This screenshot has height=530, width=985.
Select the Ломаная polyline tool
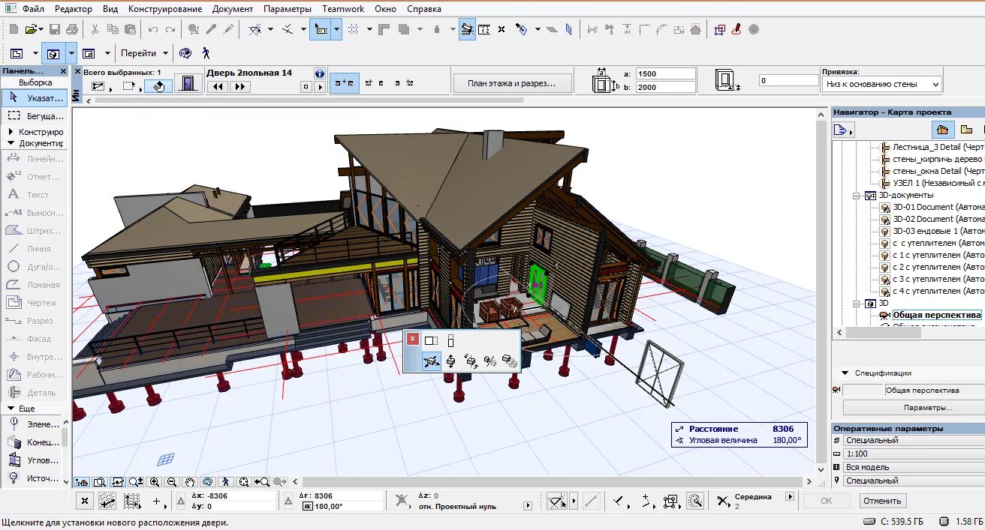click(x=34, y=285)
